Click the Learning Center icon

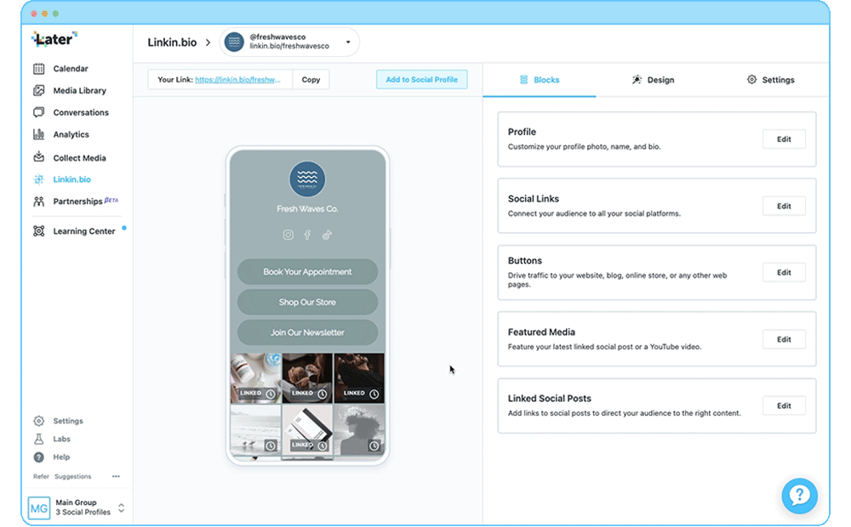pos(38,231)
